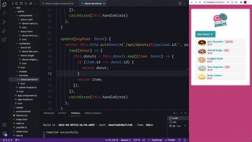Image resolution: width=252 pixels, height=142 pixels.
Task: Reload the browser page
Action: click(x=200, y=2)
